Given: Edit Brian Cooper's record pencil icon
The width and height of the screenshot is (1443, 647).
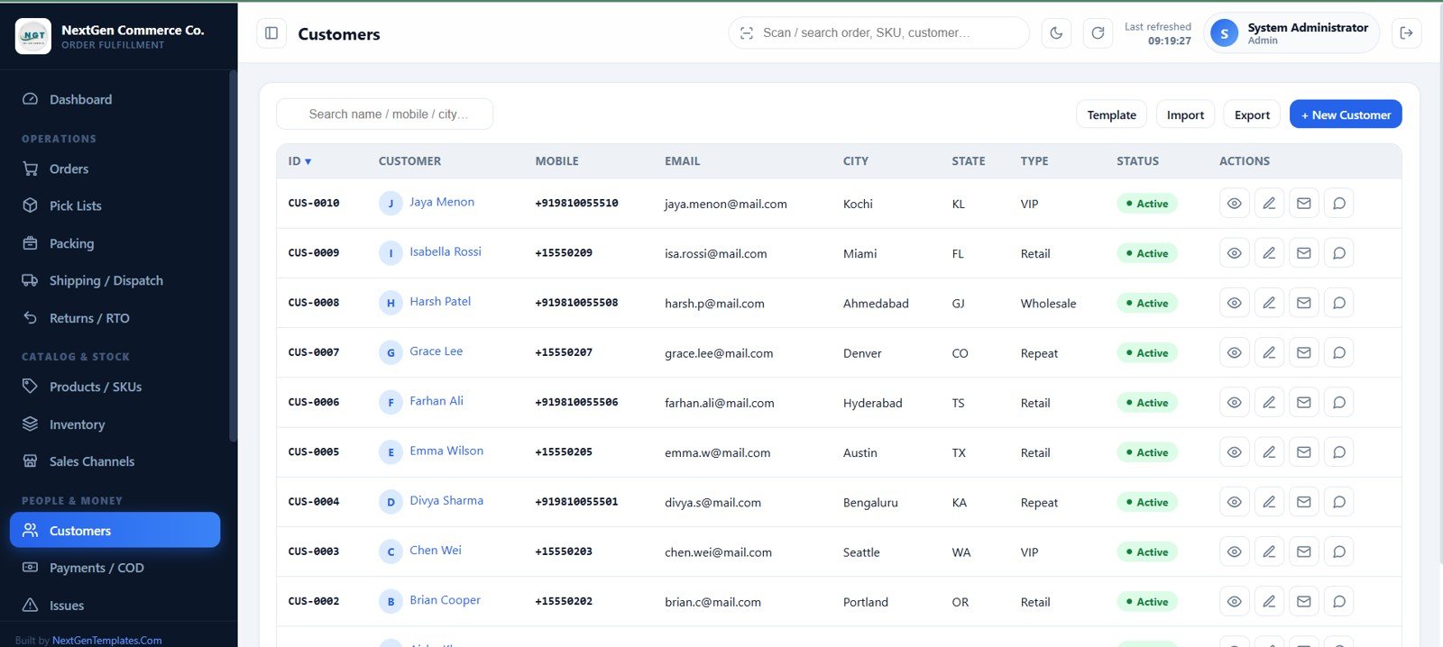Looking at the screenshot, I should pyautogui.click(x=1269, y=601).
